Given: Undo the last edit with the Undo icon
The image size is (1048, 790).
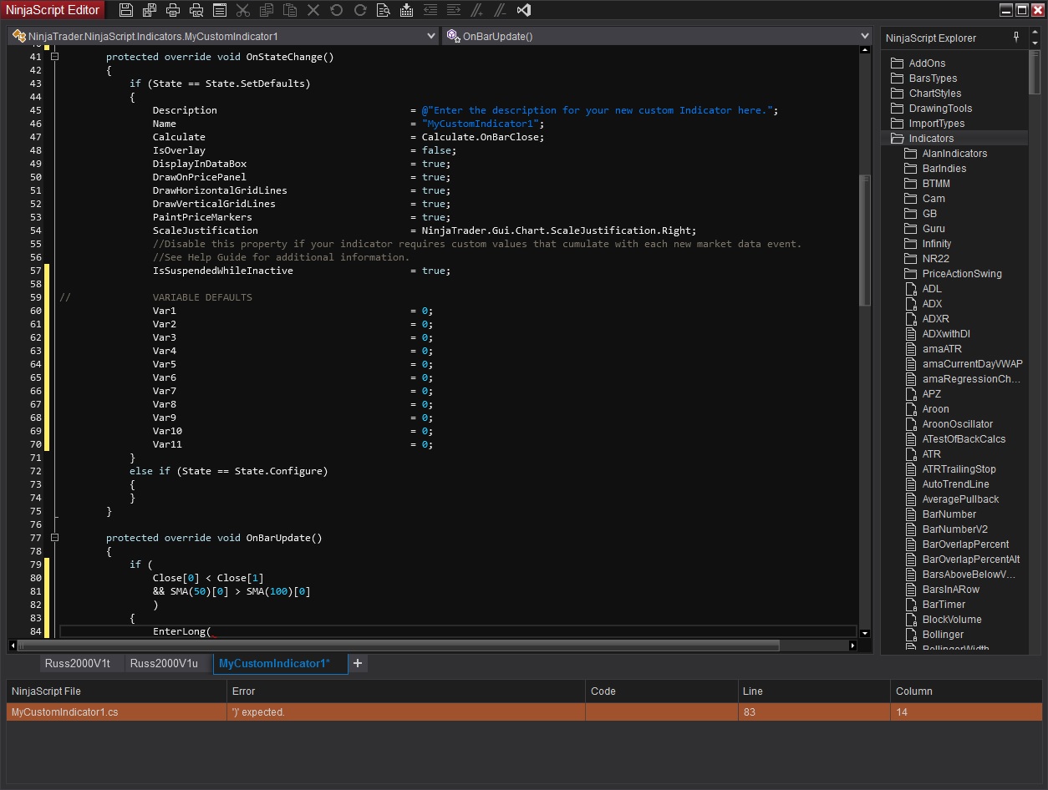Looking at the screenshot, I should (x=336, y=11).
